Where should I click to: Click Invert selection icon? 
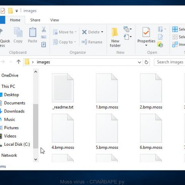coord(175,45)
